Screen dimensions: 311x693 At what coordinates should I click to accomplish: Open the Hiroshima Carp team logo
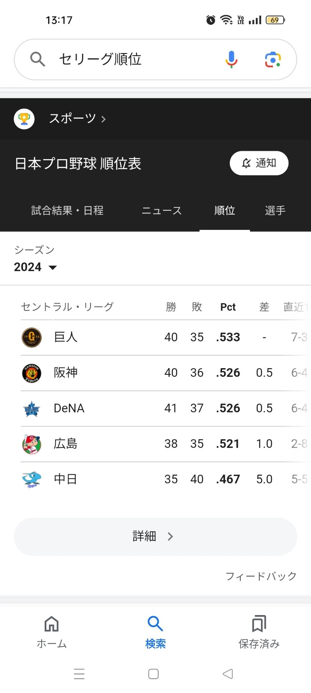(x=32, y=444)
